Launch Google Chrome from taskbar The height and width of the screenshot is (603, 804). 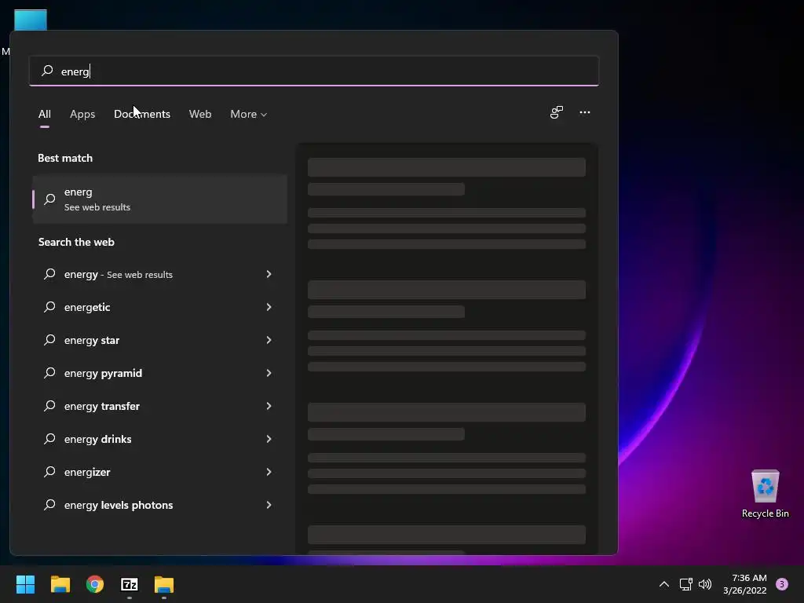pos(95,584)
